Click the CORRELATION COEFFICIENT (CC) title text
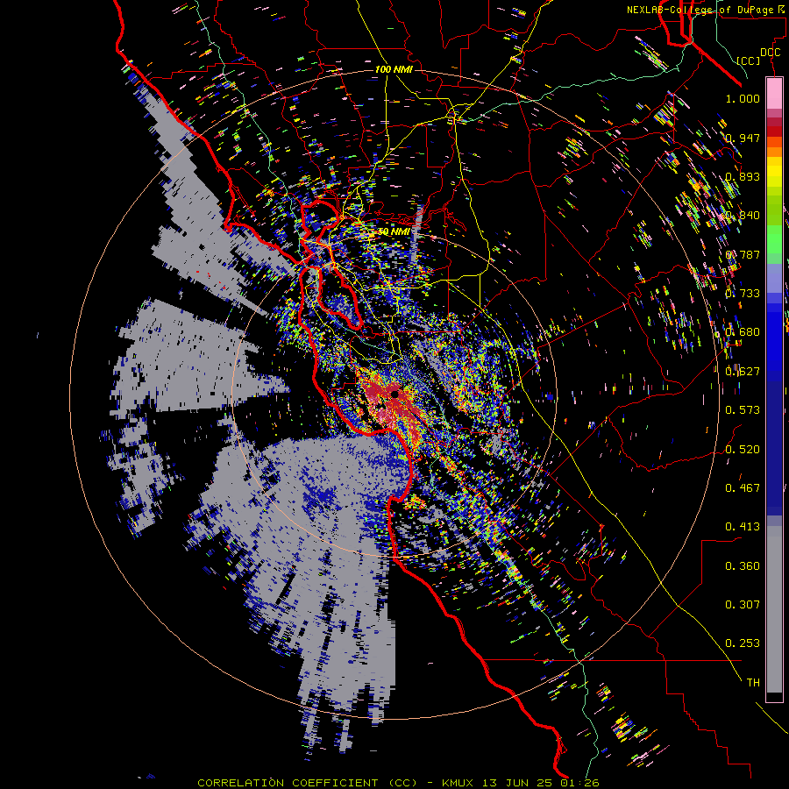Screen dimensions: 789x789 [x=307, y=783]
